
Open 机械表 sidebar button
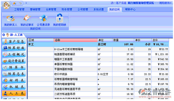[14, 87]
